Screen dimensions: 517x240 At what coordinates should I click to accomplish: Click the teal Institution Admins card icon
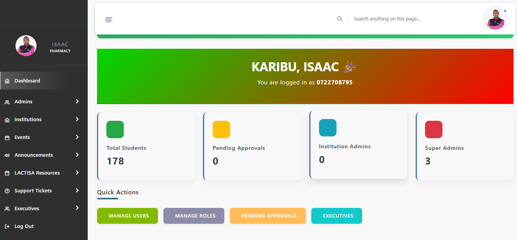(x=328, y=128)
